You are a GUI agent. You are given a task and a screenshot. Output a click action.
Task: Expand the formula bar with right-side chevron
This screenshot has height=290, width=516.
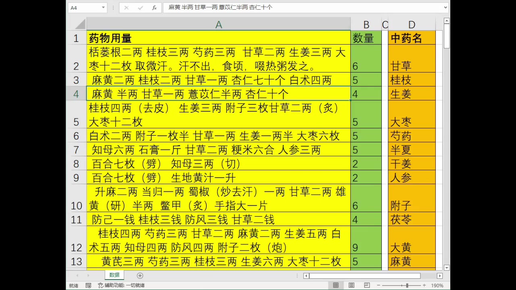coord(445,8)
